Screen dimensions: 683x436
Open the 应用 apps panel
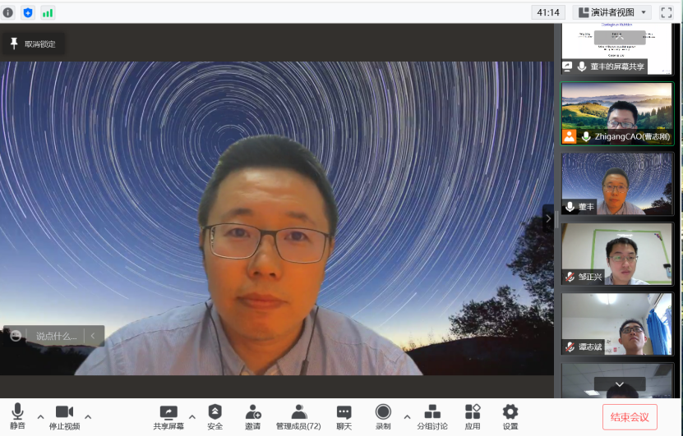point(473,416)
